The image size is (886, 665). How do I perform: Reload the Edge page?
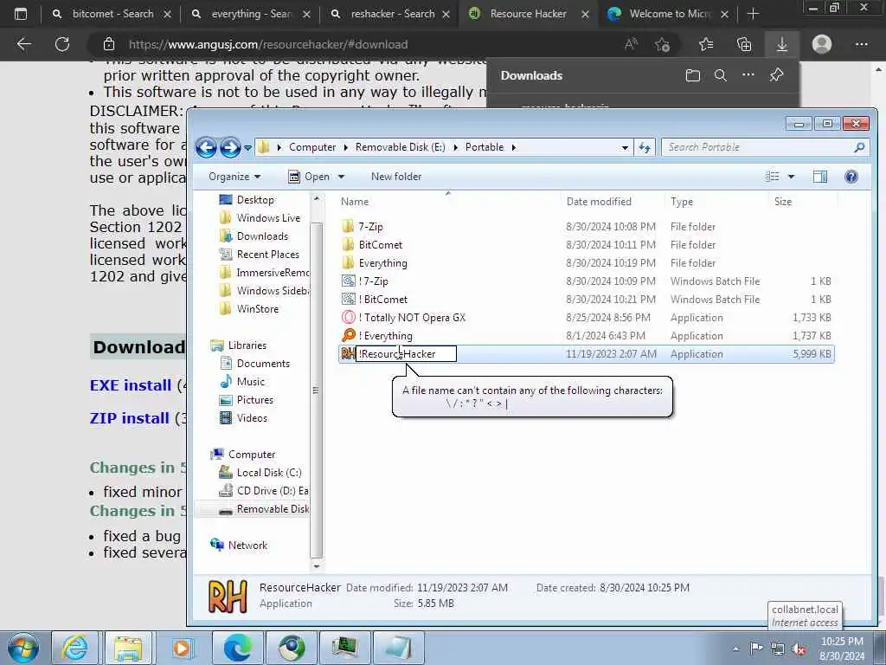(62, 44)
